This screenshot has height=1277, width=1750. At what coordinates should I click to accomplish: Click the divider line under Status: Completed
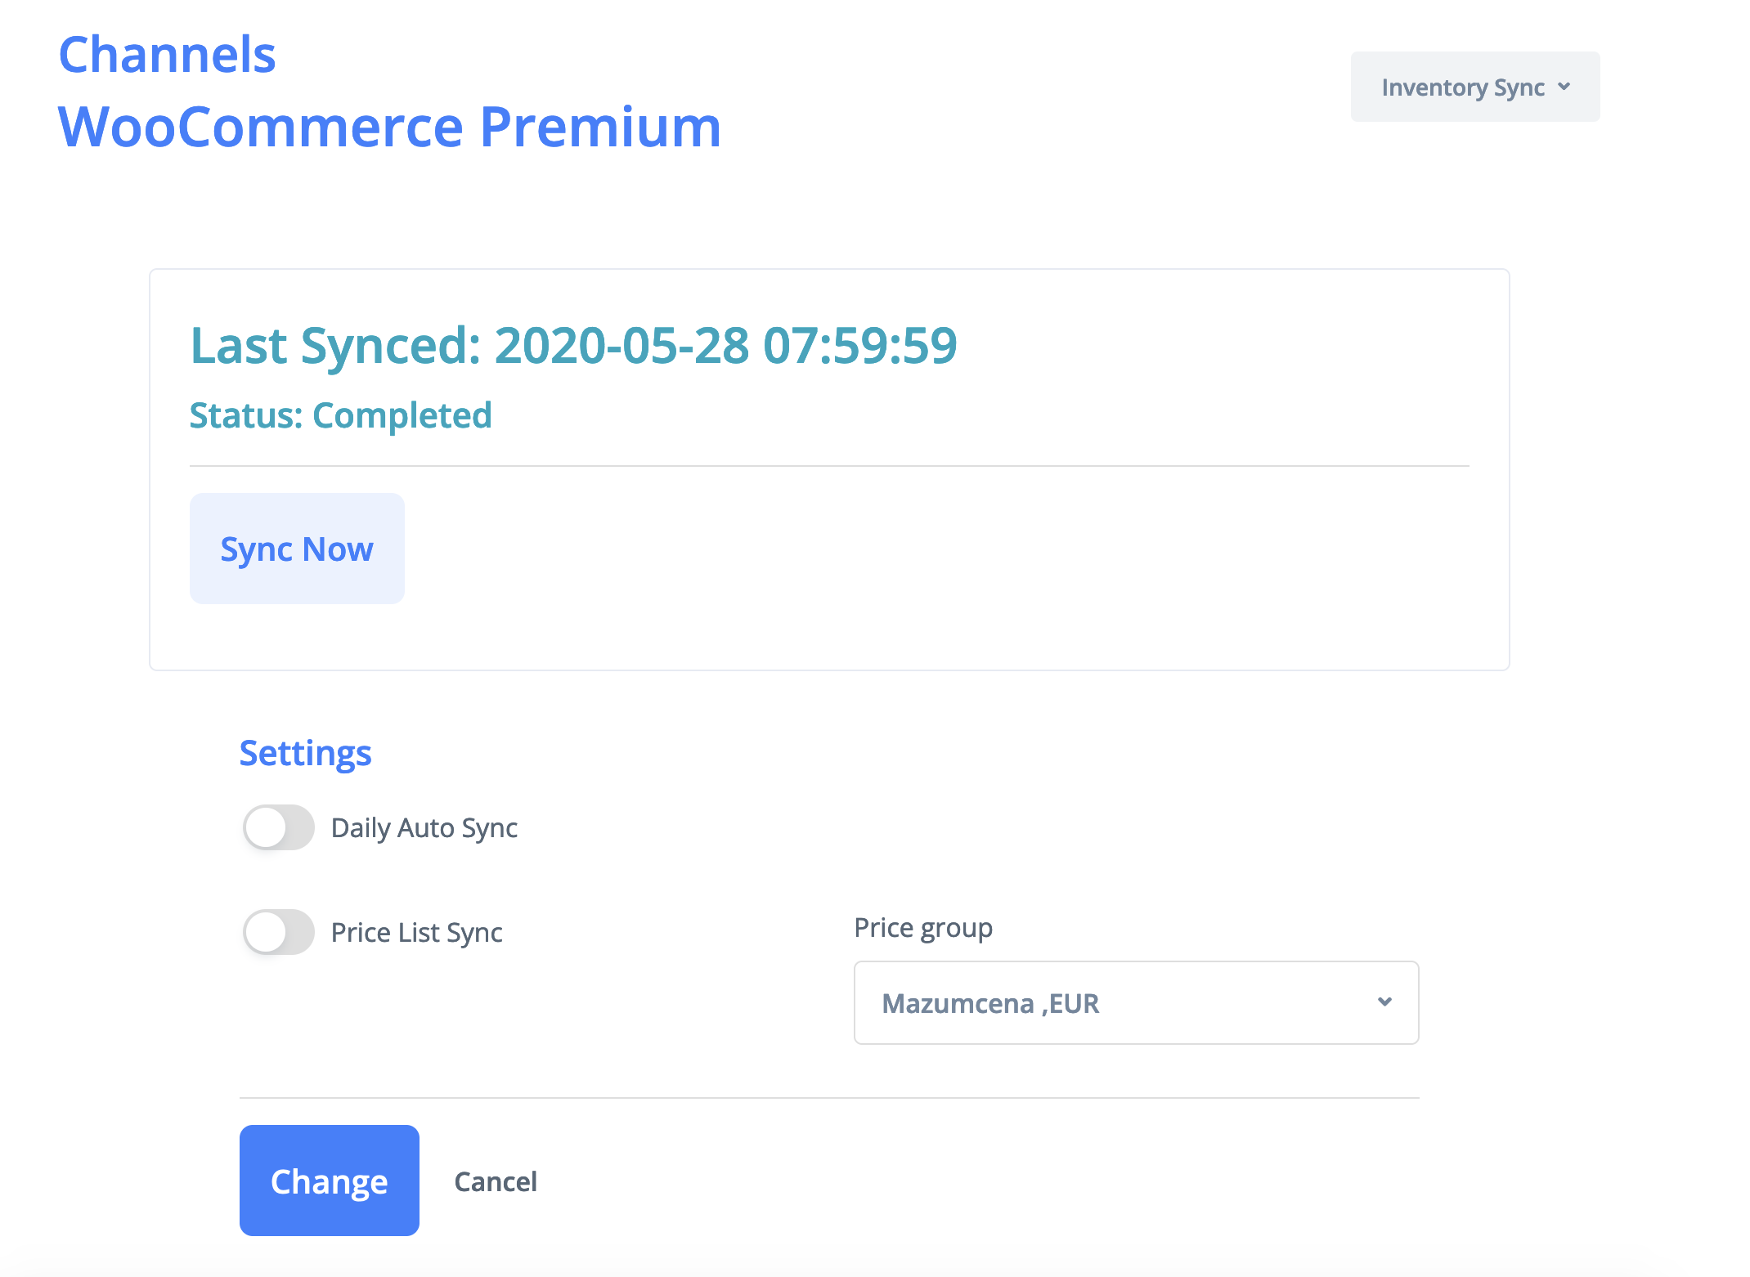(x=829, y=466)
